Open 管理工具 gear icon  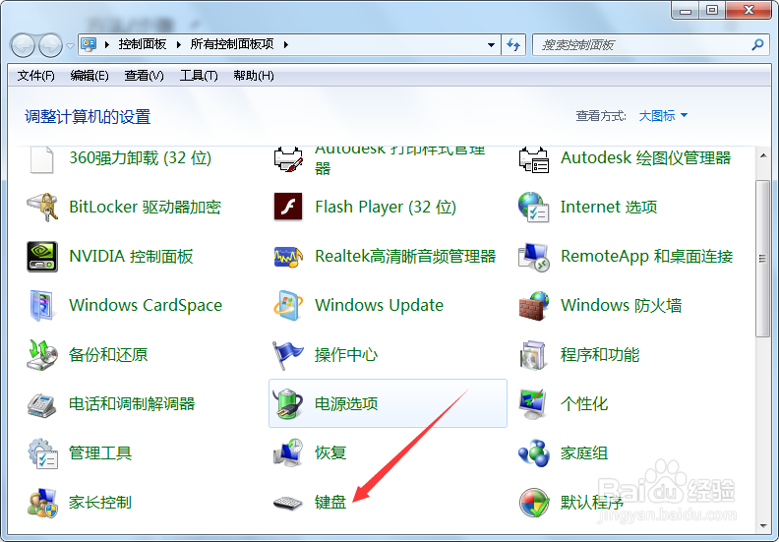pyautogui.click(x=42, y=453)
